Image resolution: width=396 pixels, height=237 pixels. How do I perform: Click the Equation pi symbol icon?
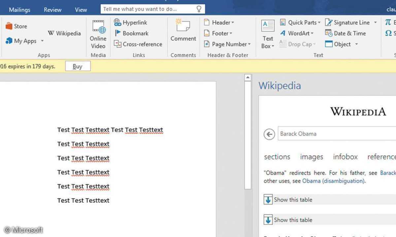388,22
